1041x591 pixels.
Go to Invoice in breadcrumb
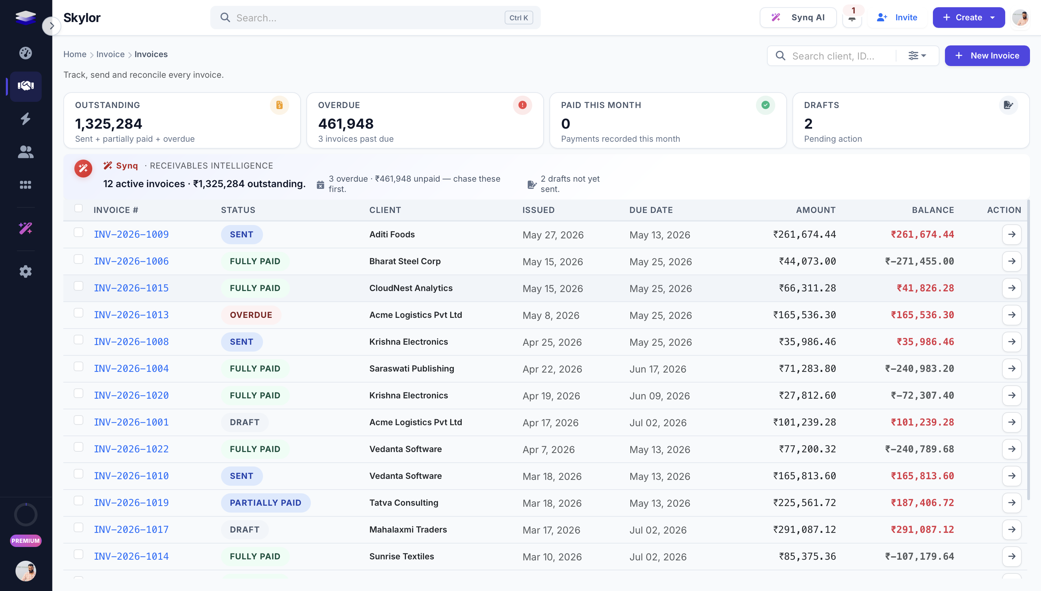click(111, 54)
